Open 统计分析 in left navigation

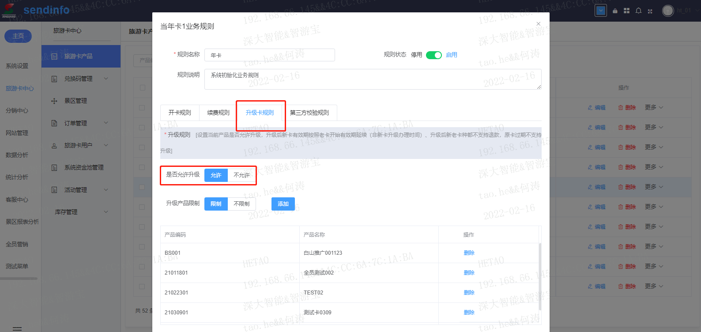coord(17,177)
